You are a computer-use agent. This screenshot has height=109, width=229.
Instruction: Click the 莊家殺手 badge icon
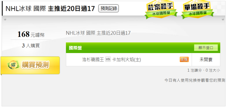[161, 9]
